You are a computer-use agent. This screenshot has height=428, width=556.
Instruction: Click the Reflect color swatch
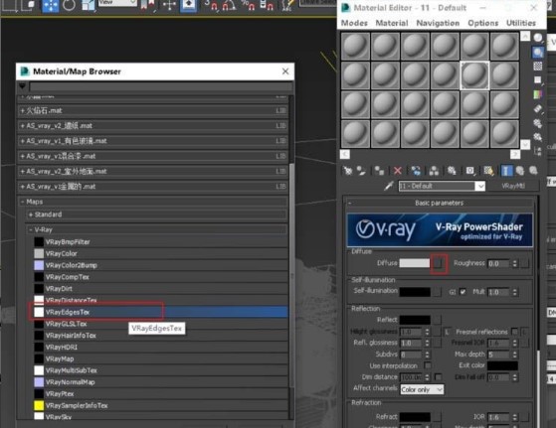(x=415, y=320)
